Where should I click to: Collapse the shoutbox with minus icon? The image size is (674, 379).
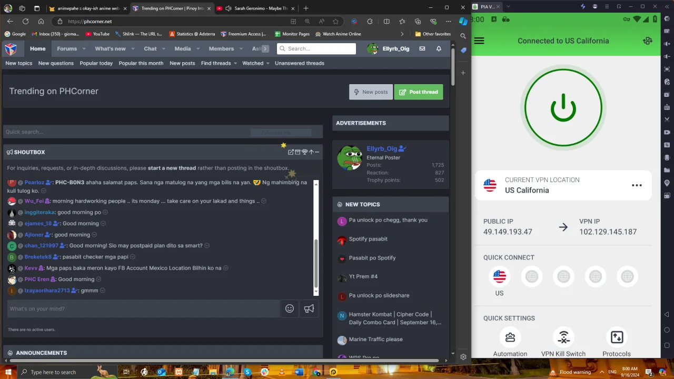click(317, 152)
